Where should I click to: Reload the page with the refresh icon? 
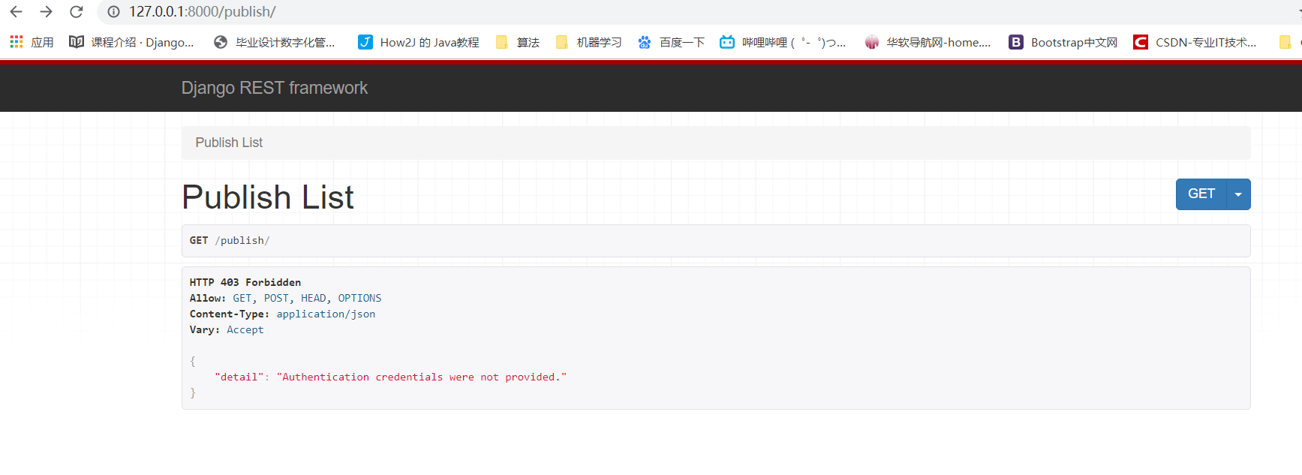(76, 12)
